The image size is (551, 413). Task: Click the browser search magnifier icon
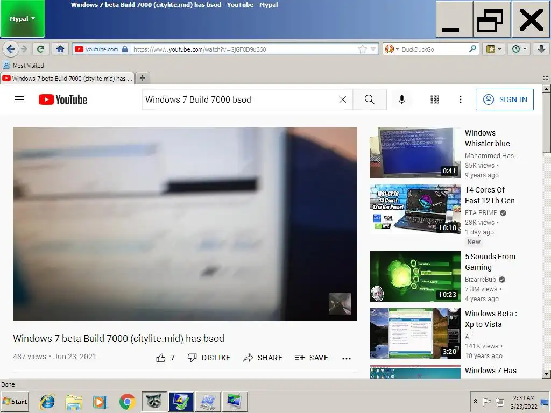(472, 49)
